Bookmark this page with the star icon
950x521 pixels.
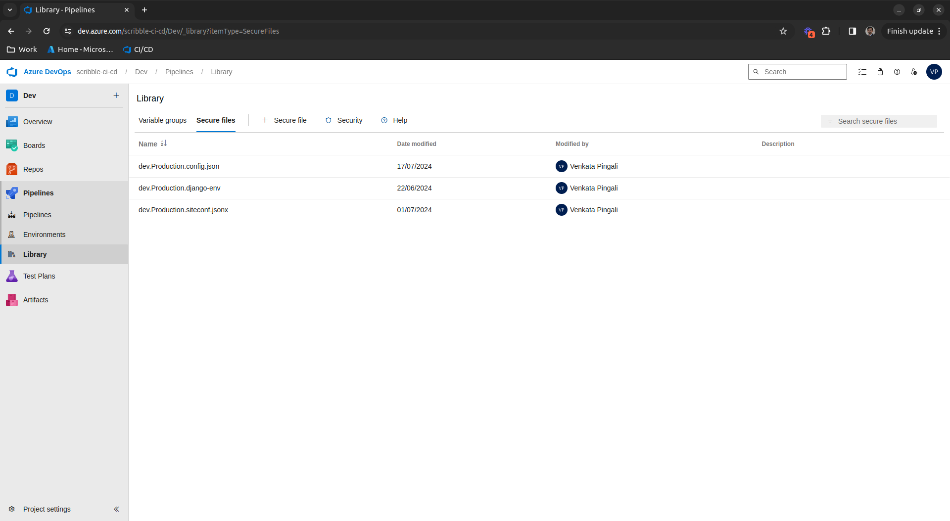[783, 31]
